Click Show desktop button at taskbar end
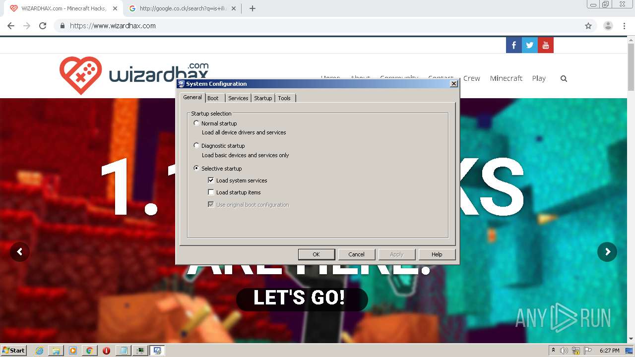Viewport: 635px width, 357px height. 630,351
